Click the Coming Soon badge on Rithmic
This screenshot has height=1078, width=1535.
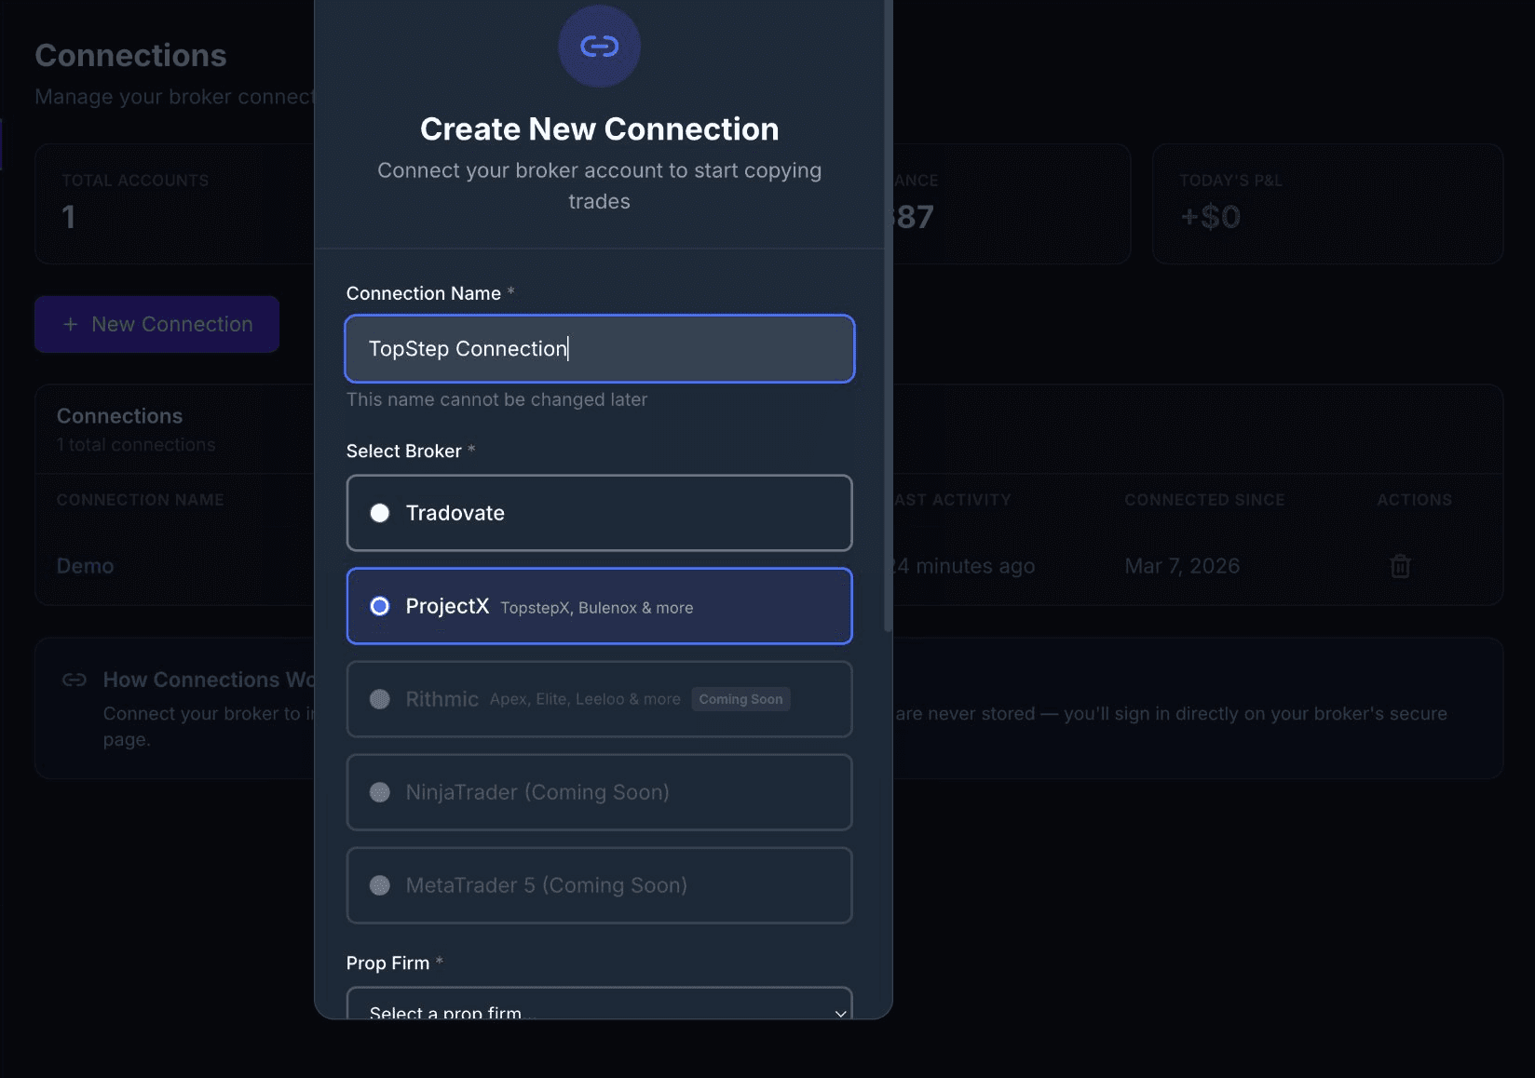point(740,699)
